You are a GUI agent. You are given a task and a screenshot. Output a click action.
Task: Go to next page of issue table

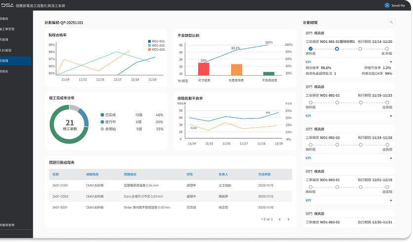288,219
